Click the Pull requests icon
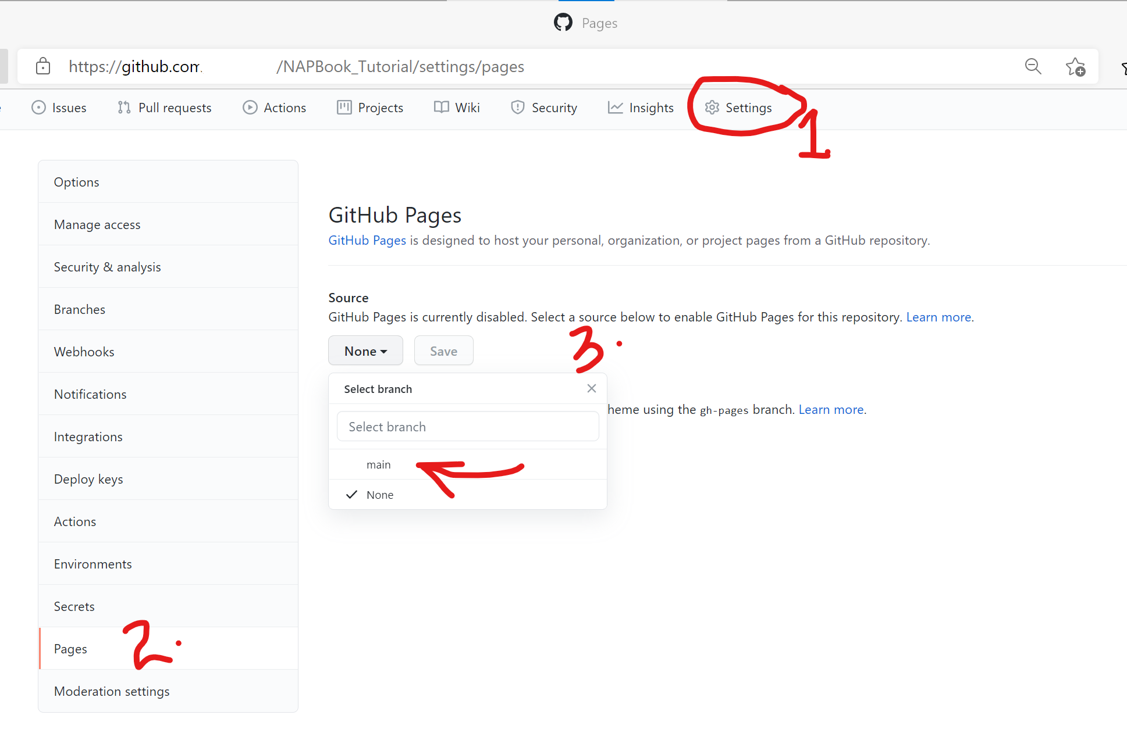Viewport: 1127px width, 740px height. click(123, 108)
